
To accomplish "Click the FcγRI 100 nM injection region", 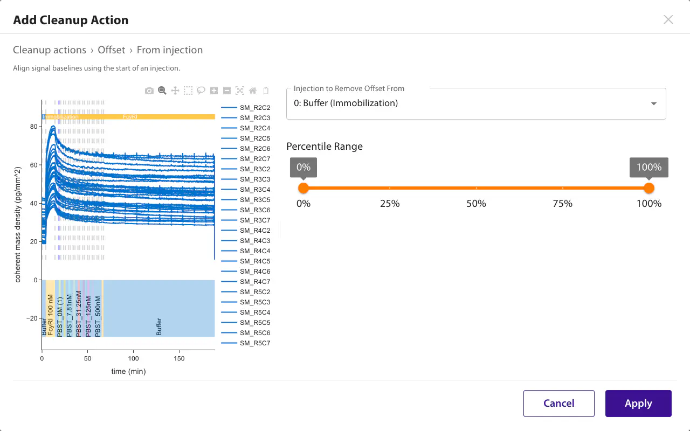I will 50,309.
